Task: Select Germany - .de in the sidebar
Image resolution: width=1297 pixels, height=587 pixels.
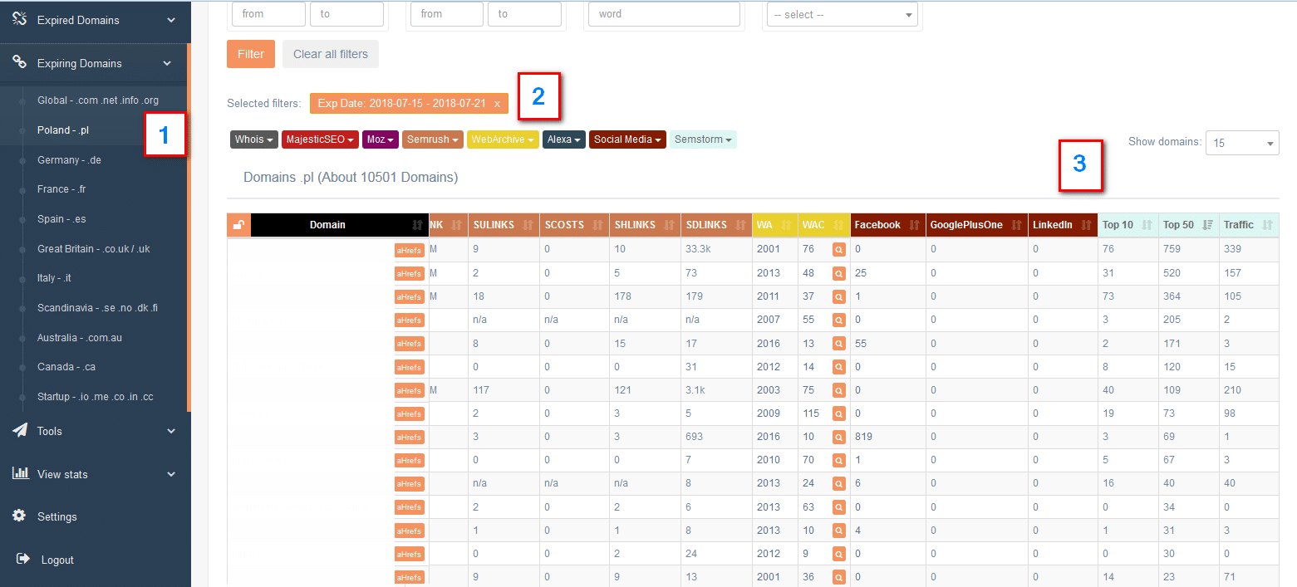Action: 69,159
